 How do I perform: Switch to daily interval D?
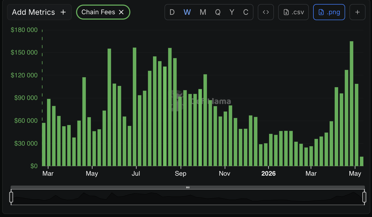(172, 12)
